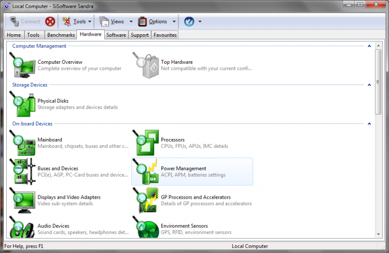Viewport: 389px width, 253px height.
Task: Click 'For Help, press F1' status text
Action: coord(24,246)
